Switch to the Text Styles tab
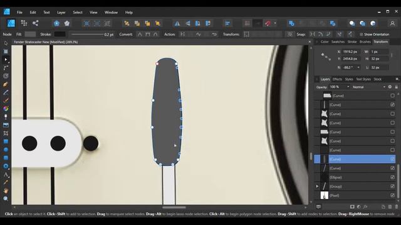This screenshot has height=225, width=401. tap(363, 79)
